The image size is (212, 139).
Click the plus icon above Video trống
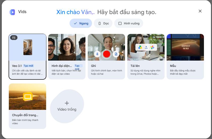click(67, 103)
